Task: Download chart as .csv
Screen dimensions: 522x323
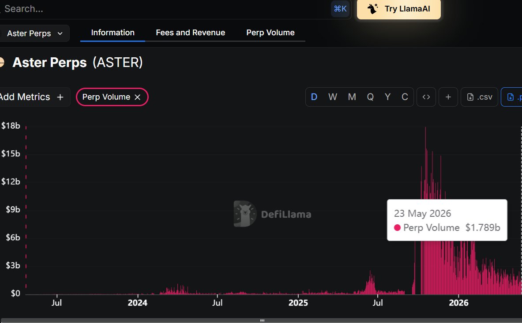Action: point(479,97)
